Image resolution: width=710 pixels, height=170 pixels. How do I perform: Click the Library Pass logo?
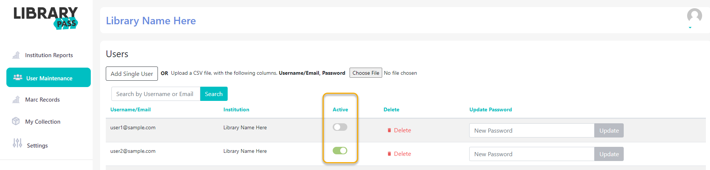[46, 18]
